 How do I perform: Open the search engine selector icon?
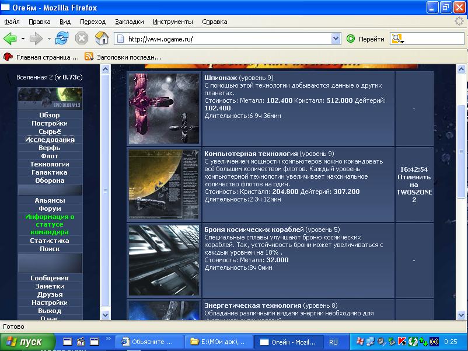pyautogui.click(x=398, y=39)
